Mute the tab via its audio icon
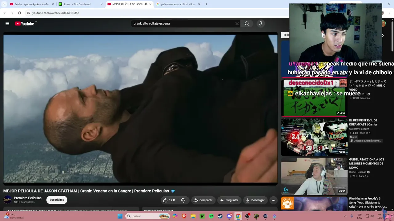 tap(146, 4)
